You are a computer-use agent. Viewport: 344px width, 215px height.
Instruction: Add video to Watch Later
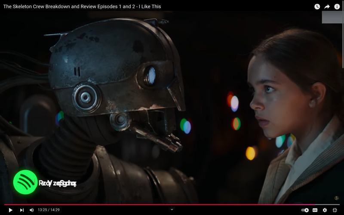pyautogui.click(x=317, y=6)
